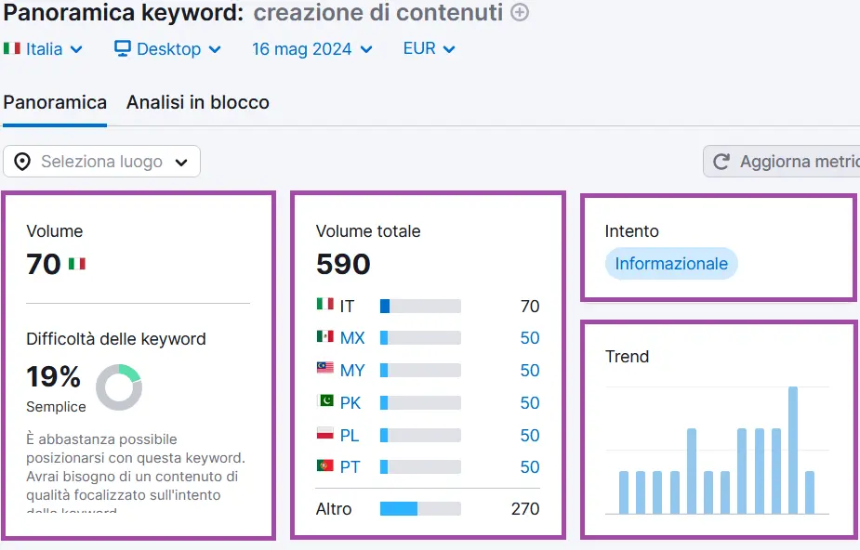
Task: Open the Italia country dropdown
Action: point(44,48)
